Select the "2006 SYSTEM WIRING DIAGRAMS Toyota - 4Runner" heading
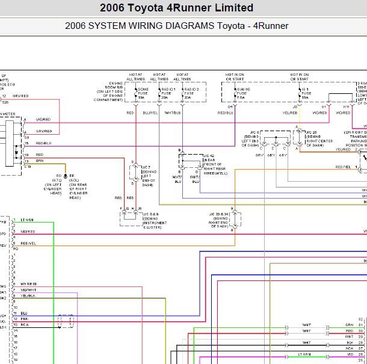The height and width of the screenshot is (364, 367). tap(176, 26)
